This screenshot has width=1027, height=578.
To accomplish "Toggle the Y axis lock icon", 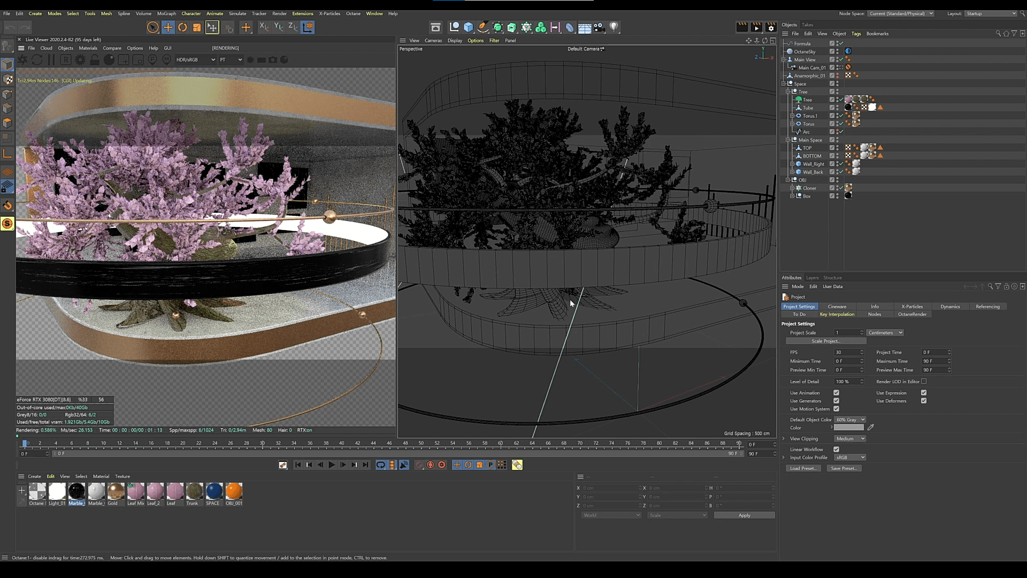I will [x=278, y=27].
